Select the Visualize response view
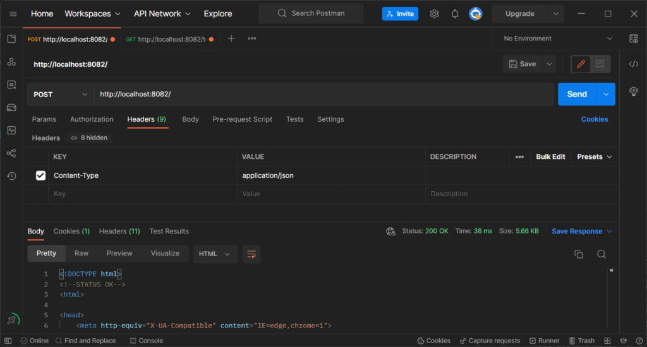 pyautogui.click(x=165, y=254)
